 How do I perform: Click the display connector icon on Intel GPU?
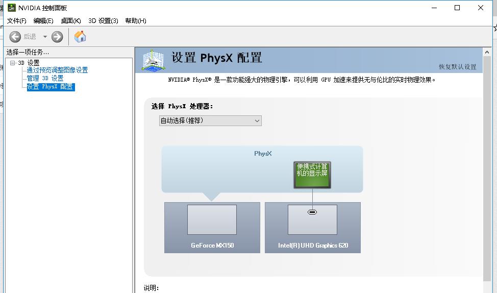click(312, 212)
